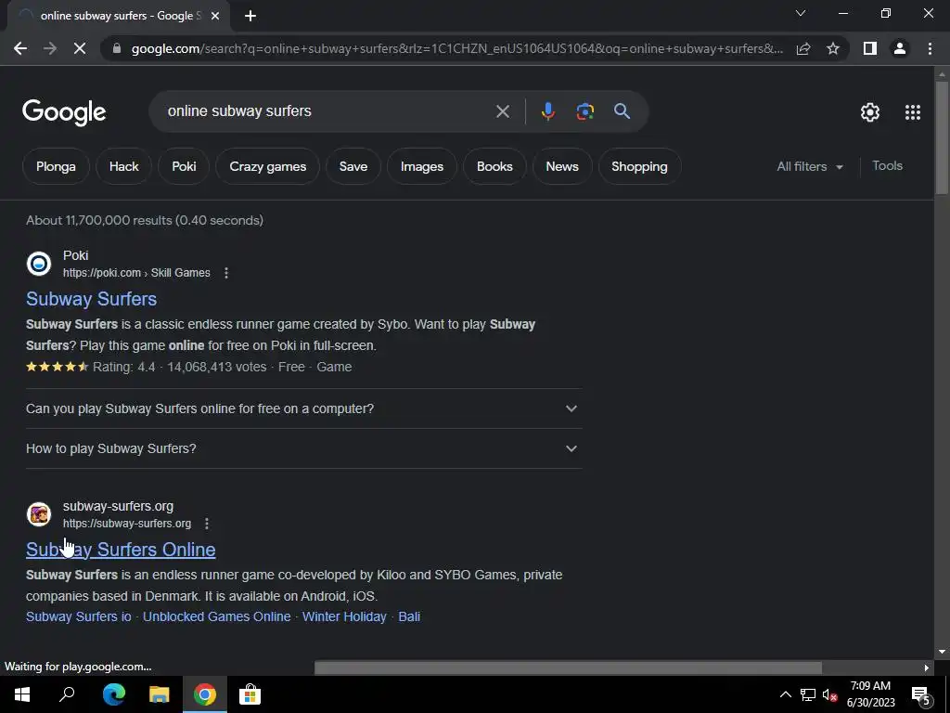Image resolution: width=950 pixels, height=713 pixels.
Task: Open more options for Poki result
Action: click(x=226, y=273)
